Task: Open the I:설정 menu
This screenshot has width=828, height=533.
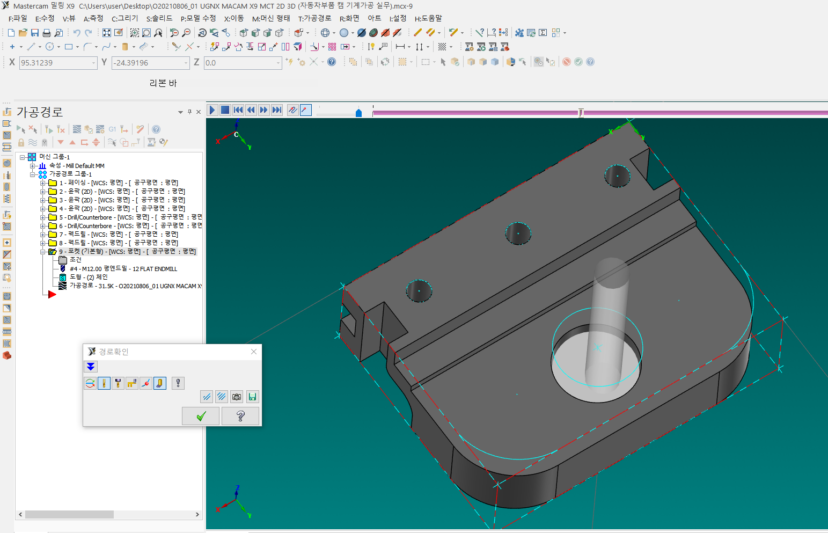Action: pyautogui.click(x=398, y=18)
